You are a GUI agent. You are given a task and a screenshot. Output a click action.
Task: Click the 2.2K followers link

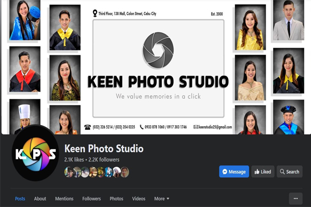(104, 159)
